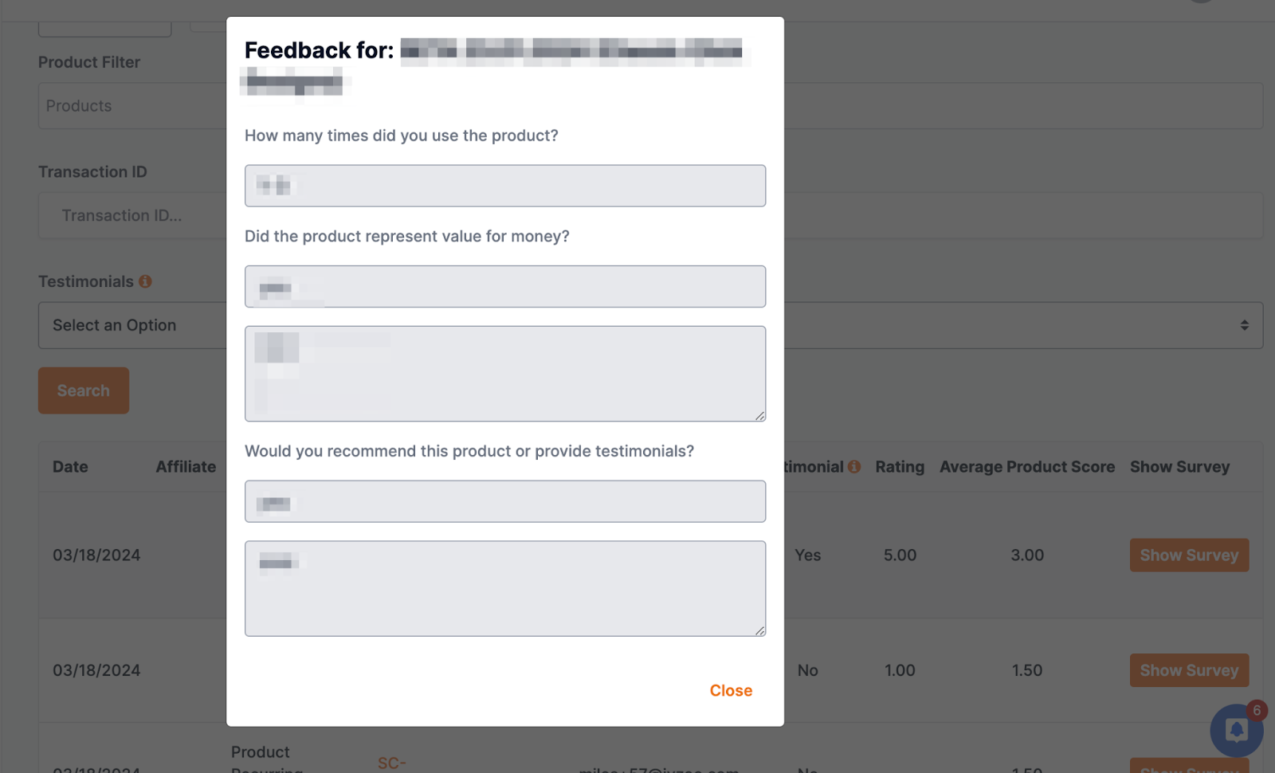This screenshot has height=773, width=1275.
Task: Click the value for money answer field
Action: point(505,287)
